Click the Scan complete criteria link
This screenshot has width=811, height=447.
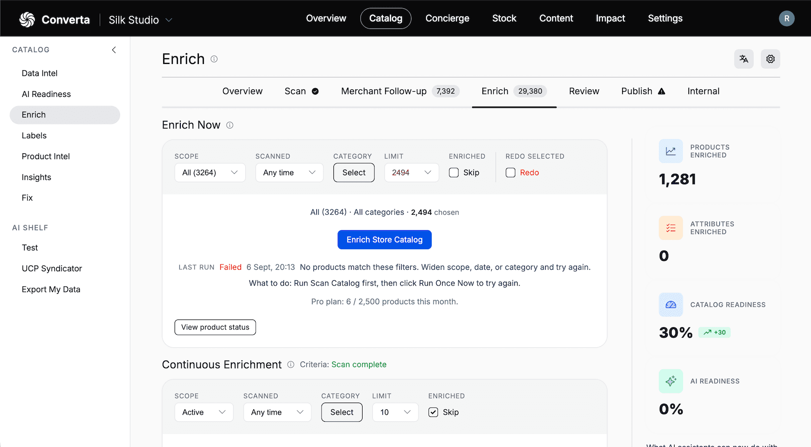tap(359, 365)
